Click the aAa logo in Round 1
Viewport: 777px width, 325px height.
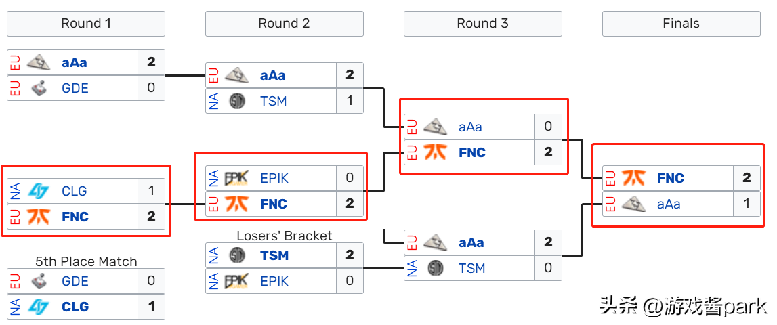pyautogui.click(x=39, y=62)
